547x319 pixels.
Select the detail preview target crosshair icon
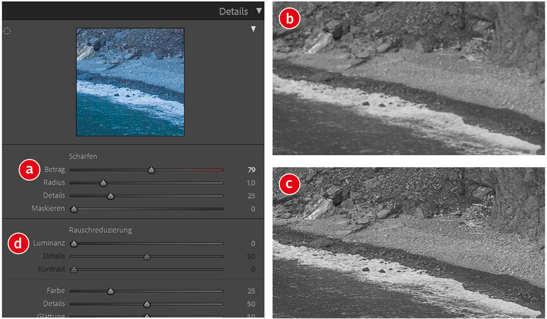pyautogui.click(x=7, y=31)
